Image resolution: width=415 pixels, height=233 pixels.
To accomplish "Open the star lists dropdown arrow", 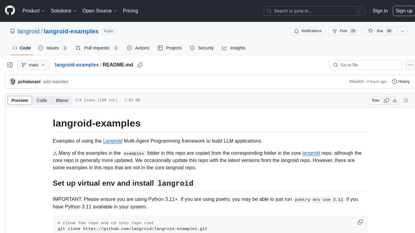I will 402,31.
